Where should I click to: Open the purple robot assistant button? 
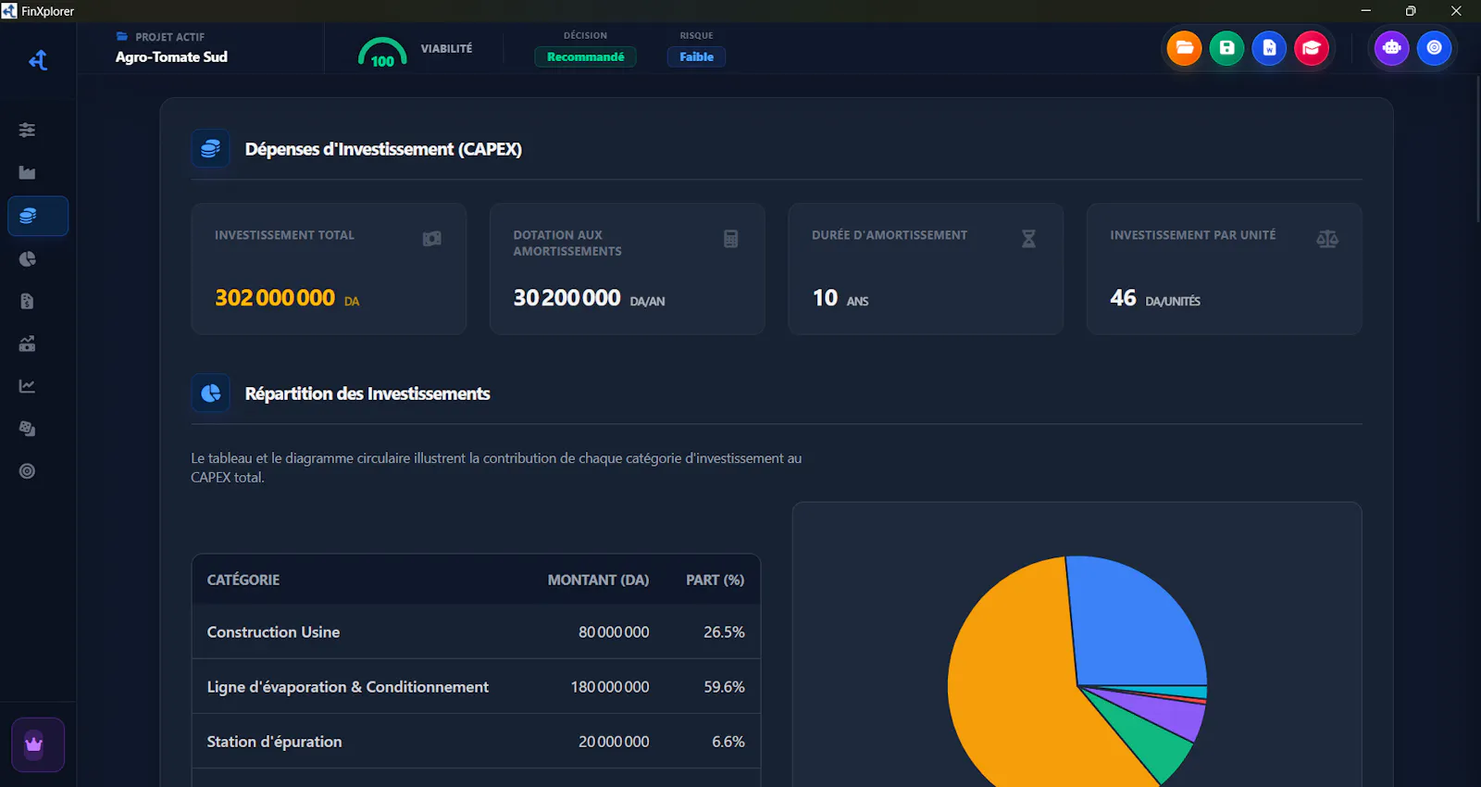(1391, 48)
